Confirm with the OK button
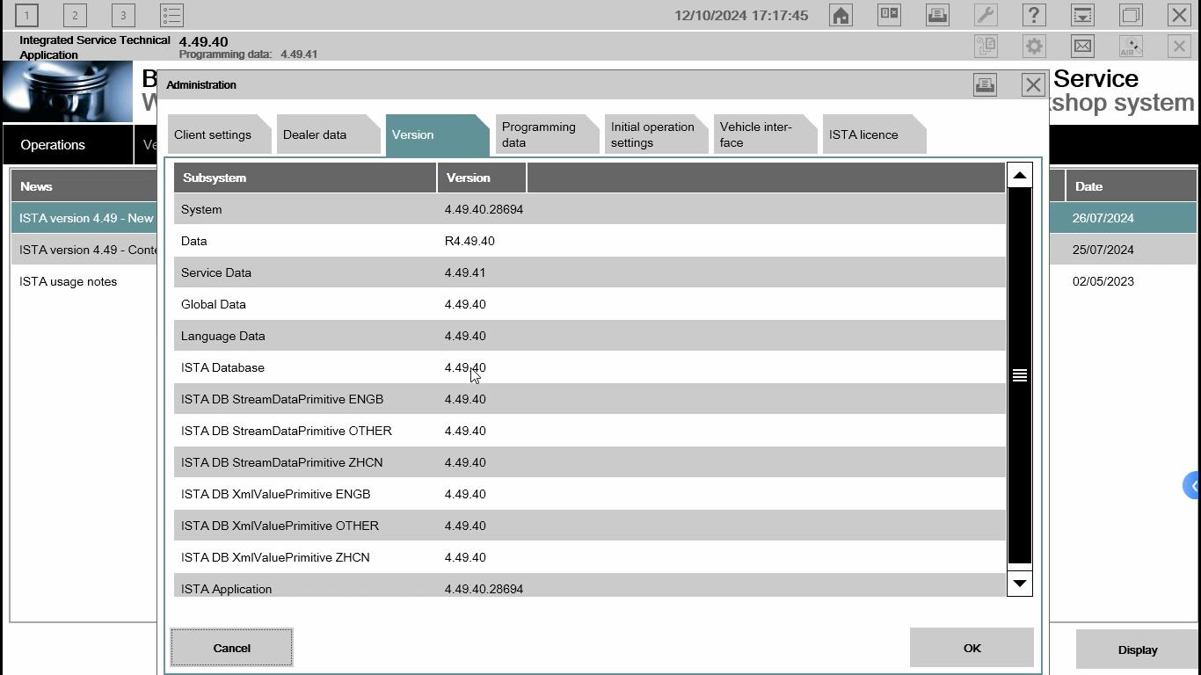This screenshot has width=1201, height=675. click(x=972, y=648)
